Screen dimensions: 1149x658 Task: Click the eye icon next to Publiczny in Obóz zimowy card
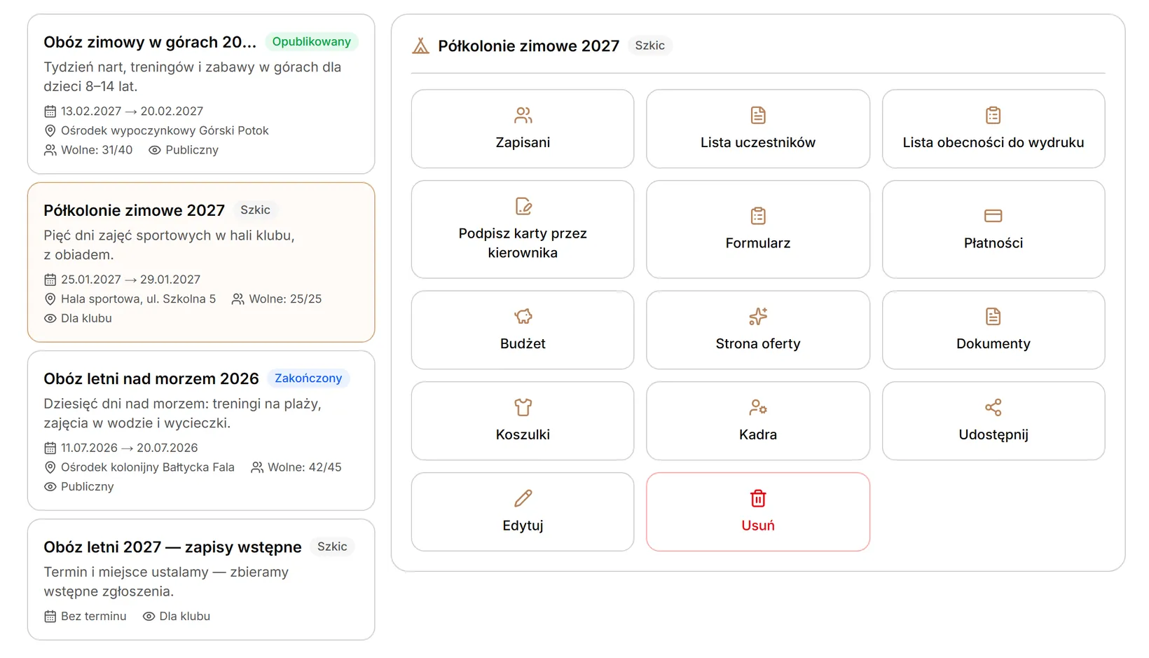(155, 150)
